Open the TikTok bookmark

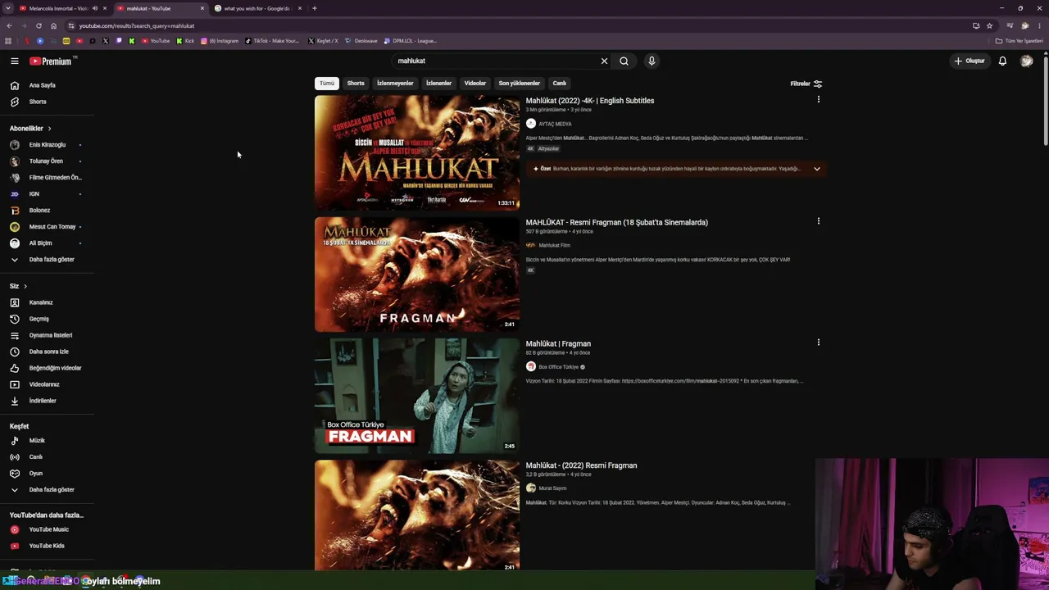pyautogui.click(x=272, y=41)
